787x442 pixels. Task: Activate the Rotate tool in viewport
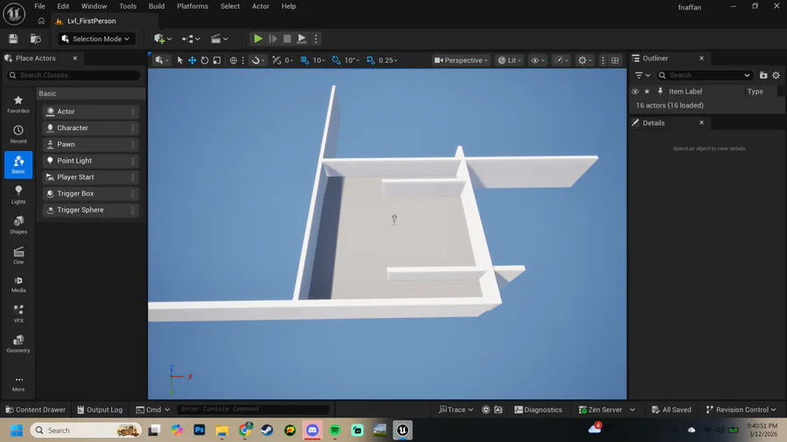205,60
